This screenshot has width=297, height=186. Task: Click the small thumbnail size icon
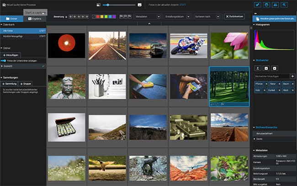click(98, 5)
